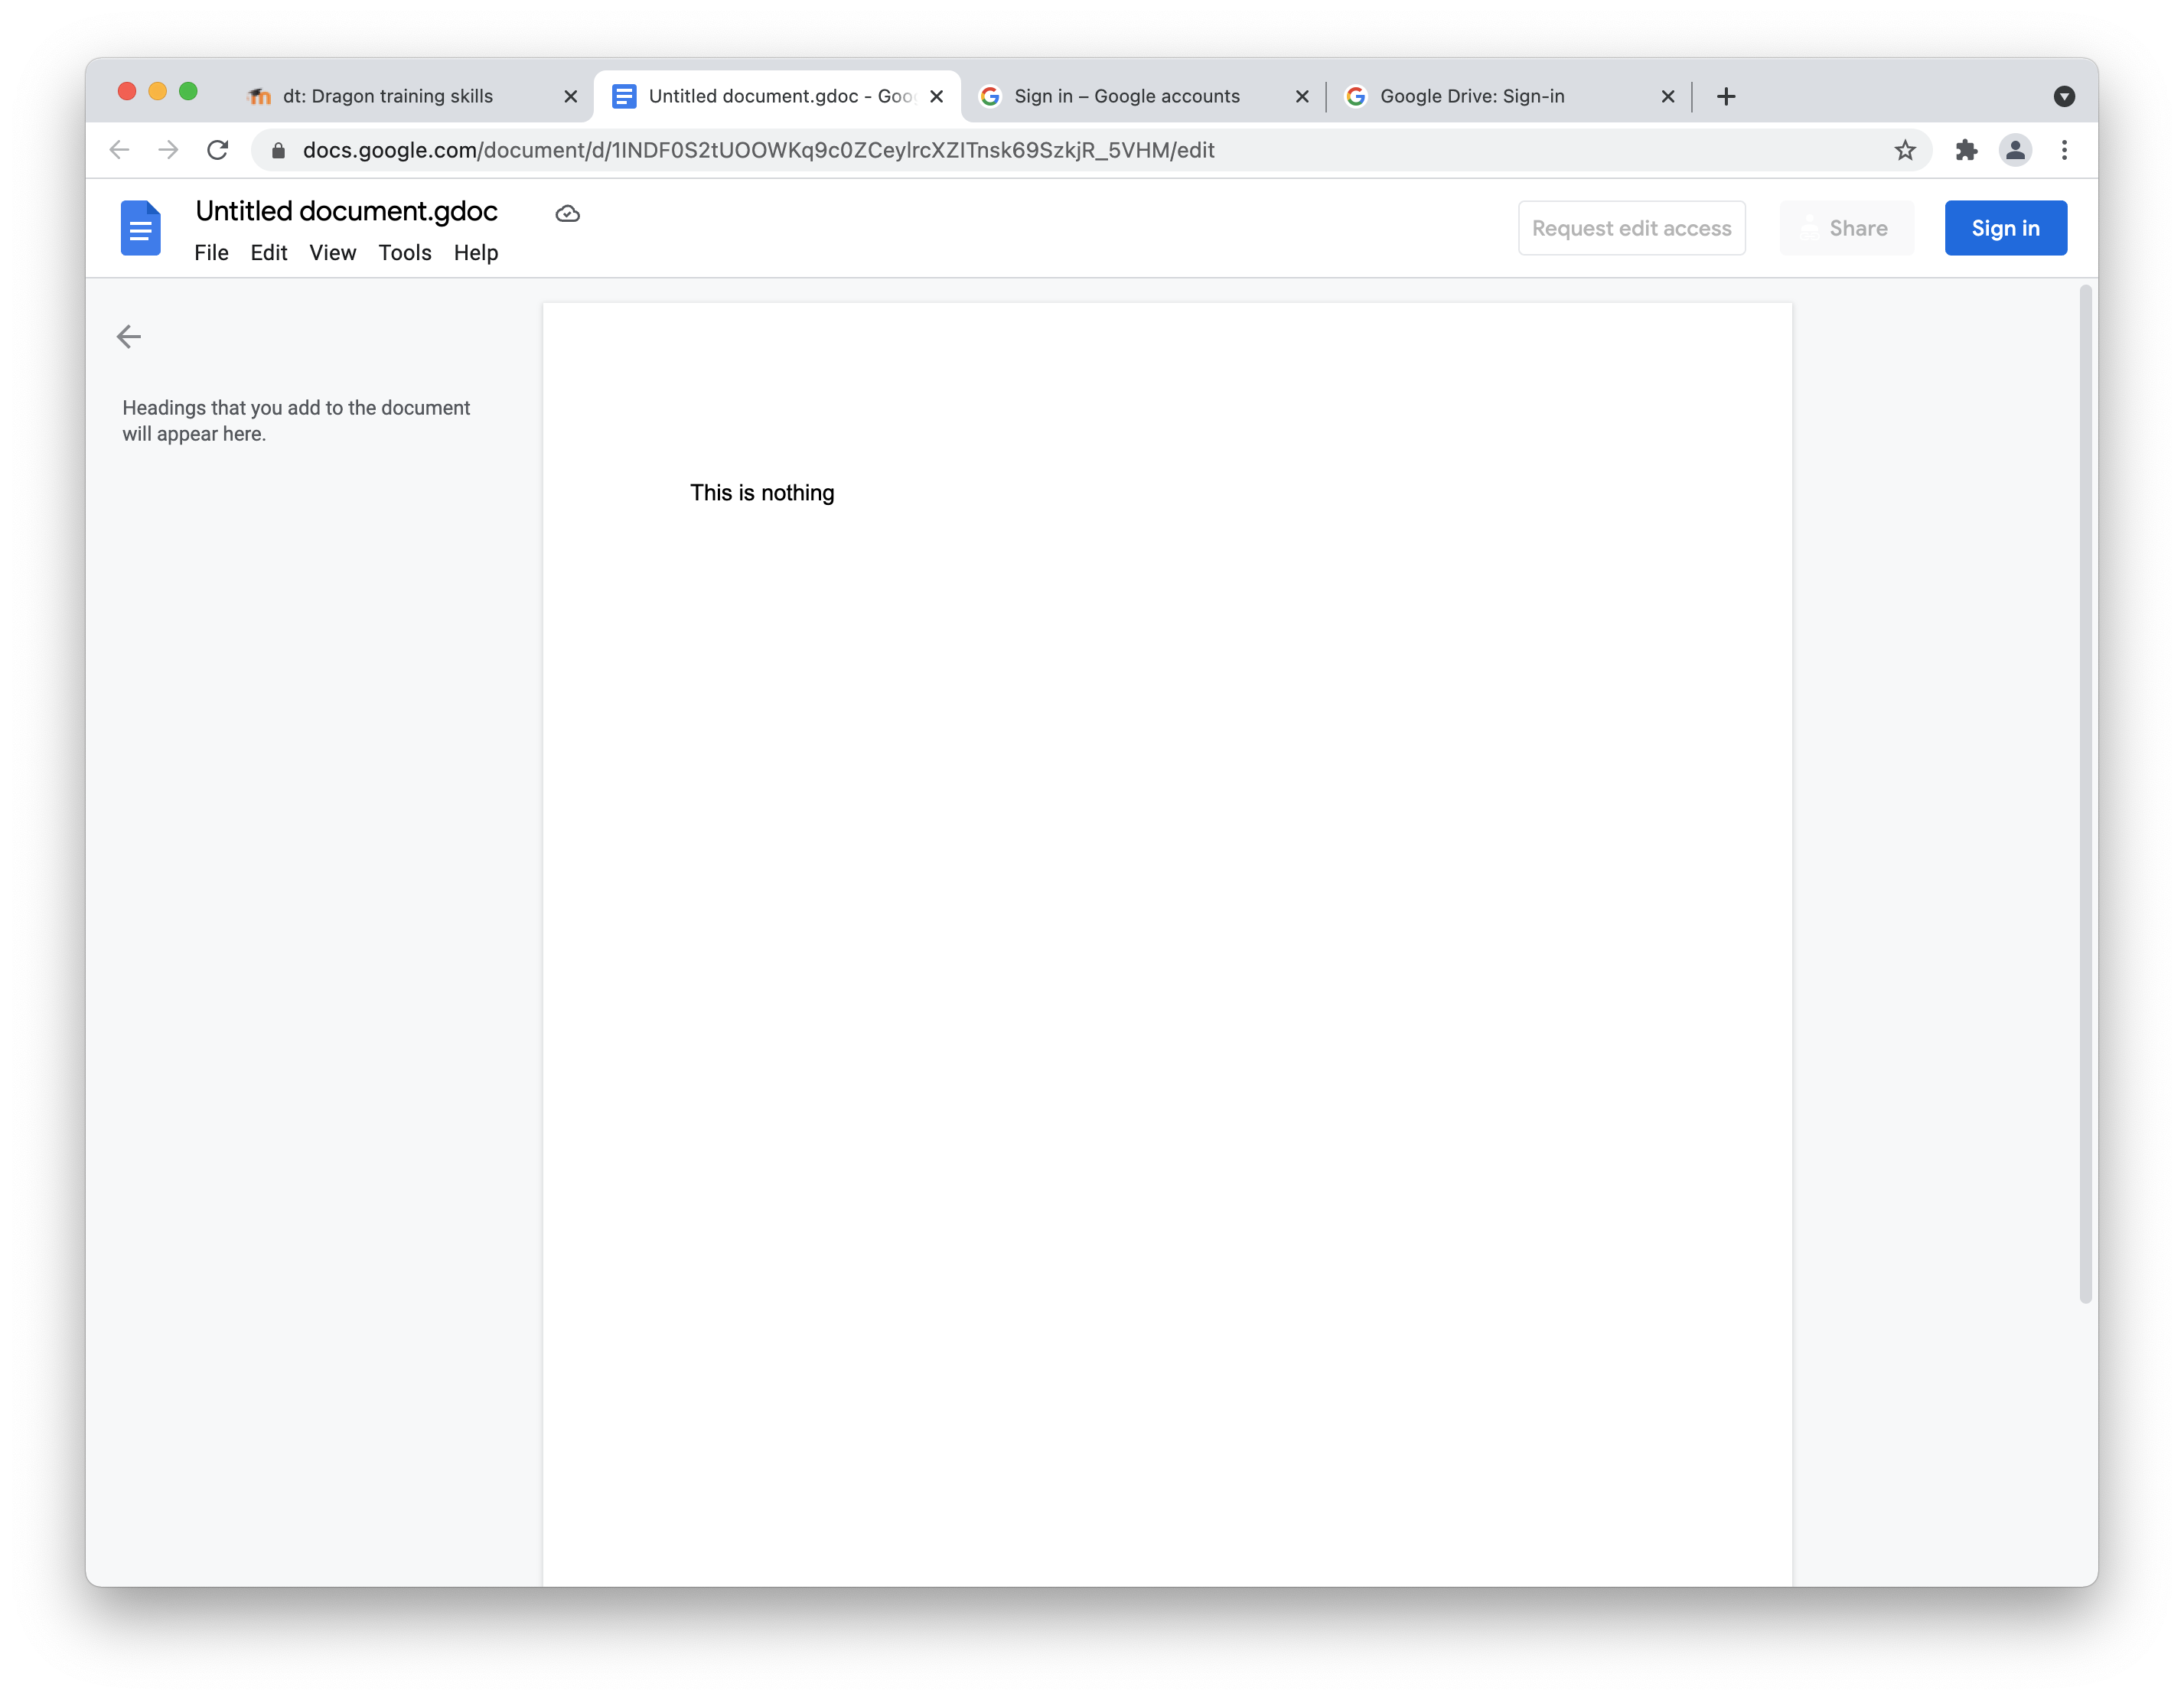
Task: Click the Google Docs home icon
Action: pyautogui.click(x=140, y=228)
